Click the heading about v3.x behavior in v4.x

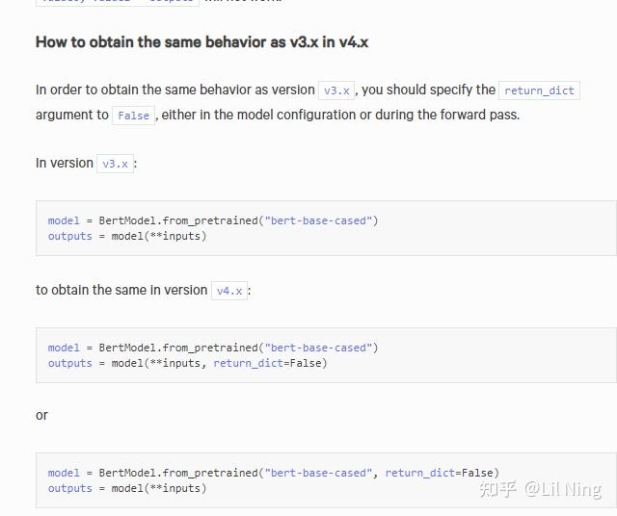201,42
